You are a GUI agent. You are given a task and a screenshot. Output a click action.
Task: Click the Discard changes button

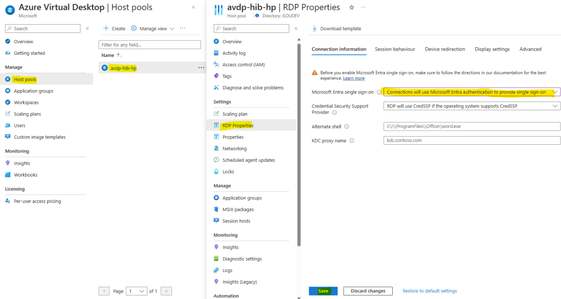point(368,291)
